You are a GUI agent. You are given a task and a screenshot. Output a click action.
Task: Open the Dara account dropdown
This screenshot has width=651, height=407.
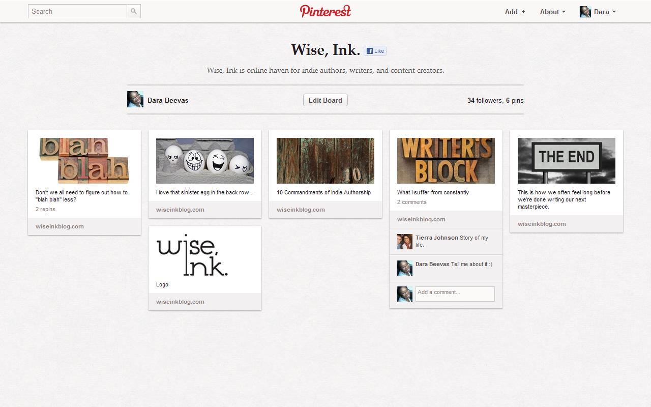point(605,12)
